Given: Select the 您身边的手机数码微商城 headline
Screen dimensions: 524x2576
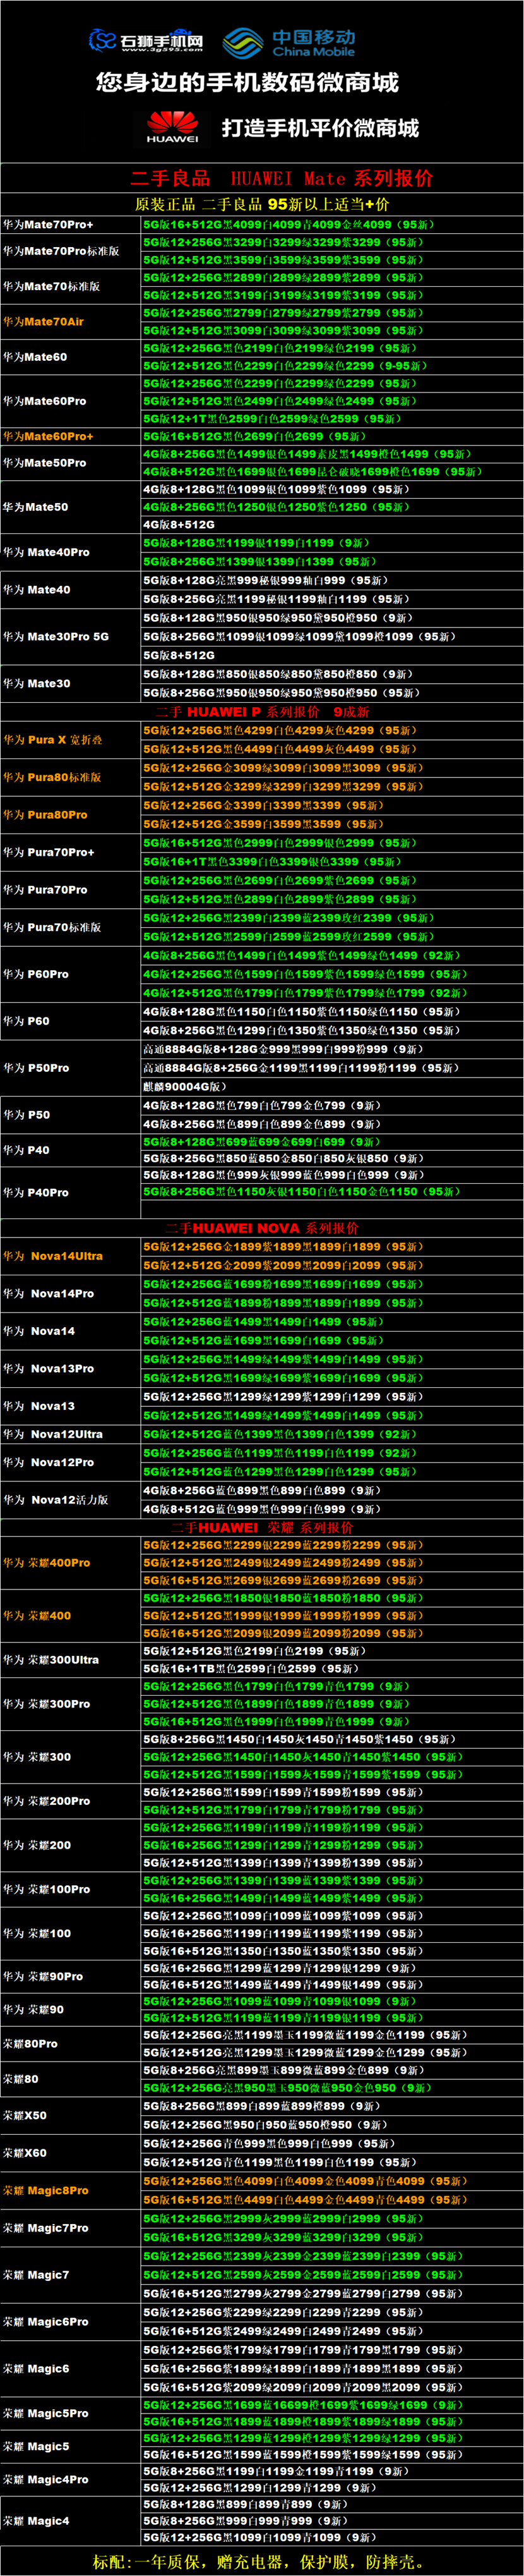Looking at the screenshot, I should pyautogui.click(x=247, y=82).
